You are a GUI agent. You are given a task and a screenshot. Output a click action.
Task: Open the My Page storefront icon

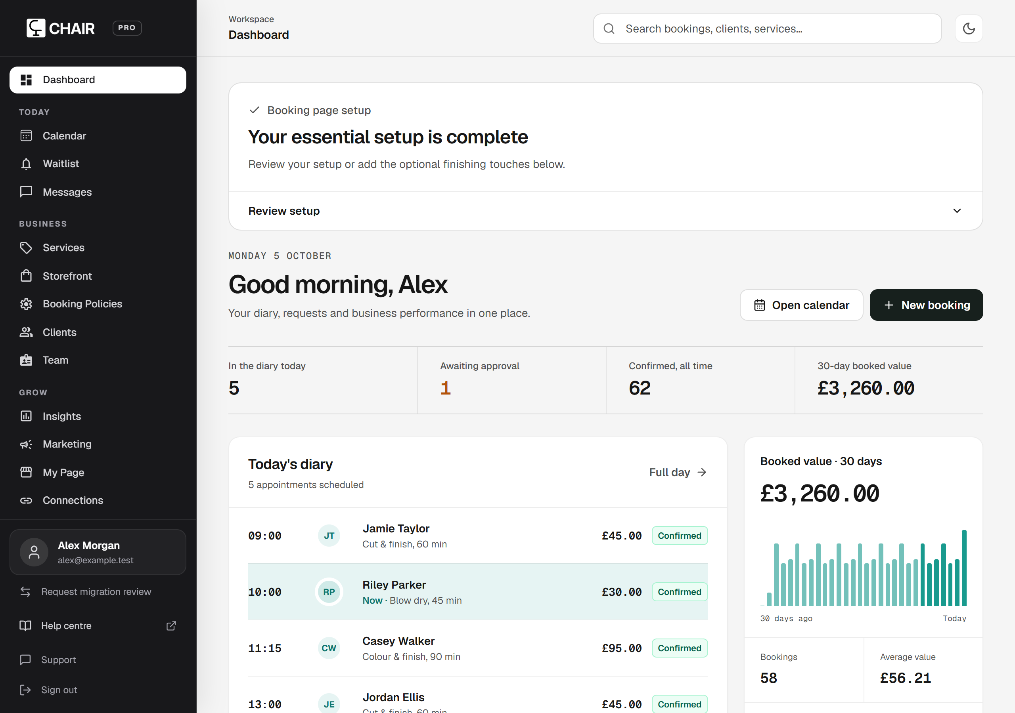[x=26, y=472]
